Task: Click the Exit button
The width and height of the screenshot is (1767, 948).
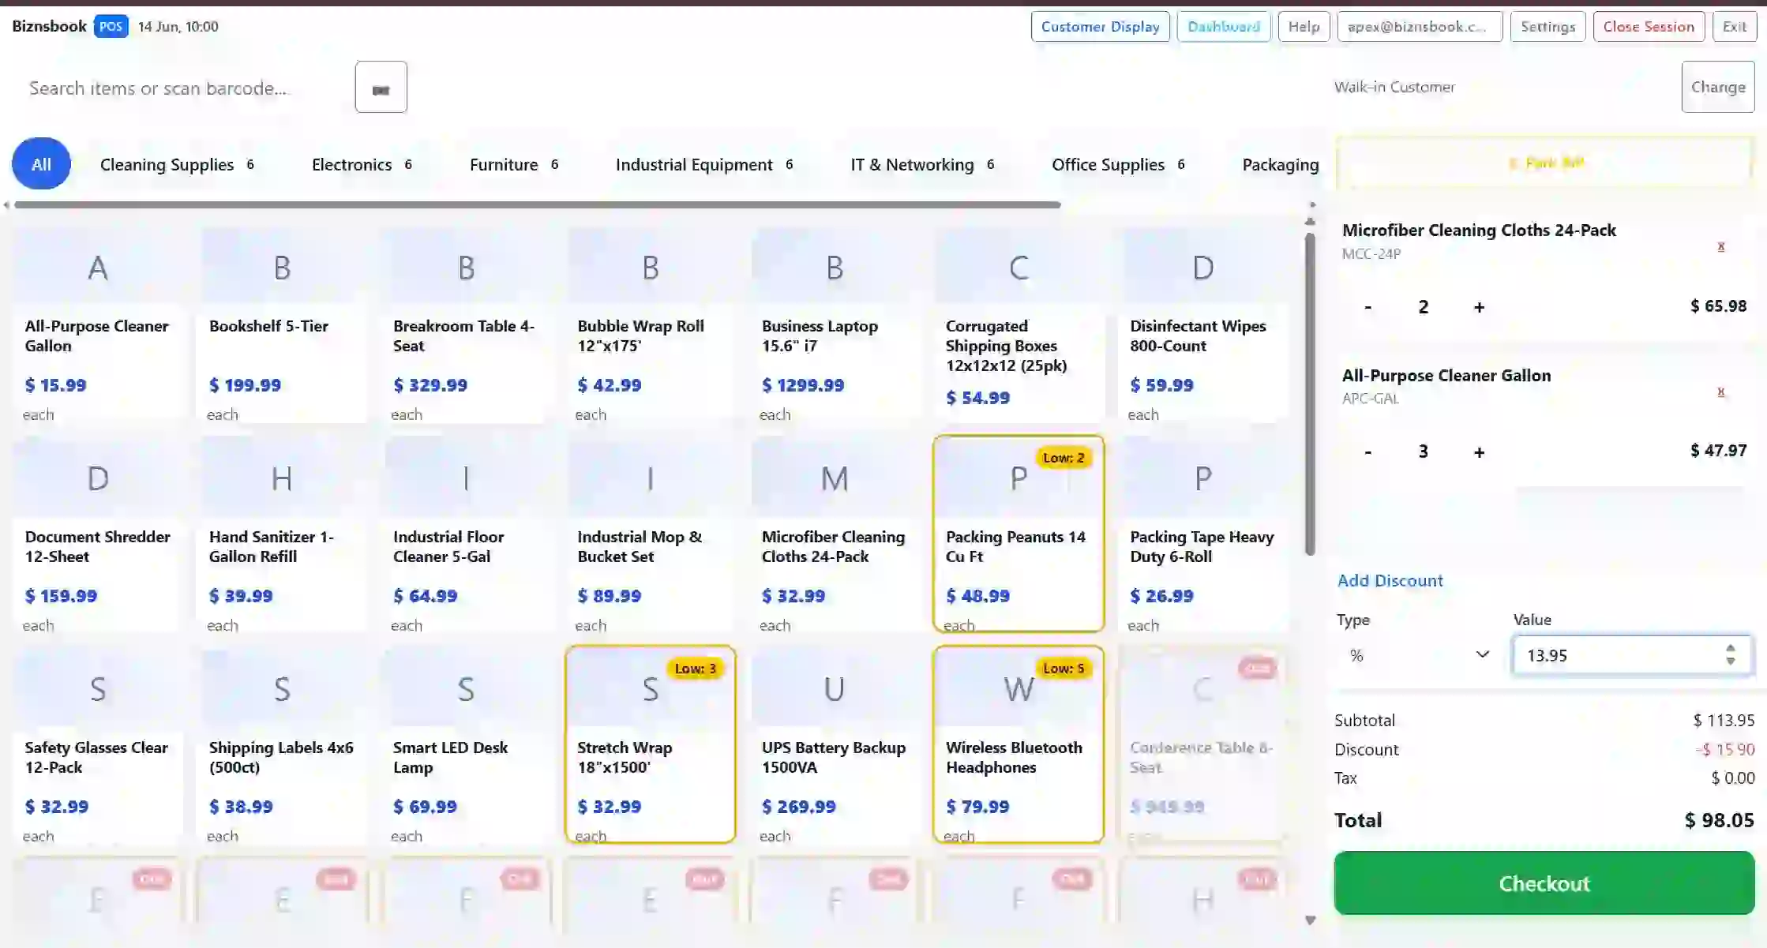Action: pos(1734,27)
